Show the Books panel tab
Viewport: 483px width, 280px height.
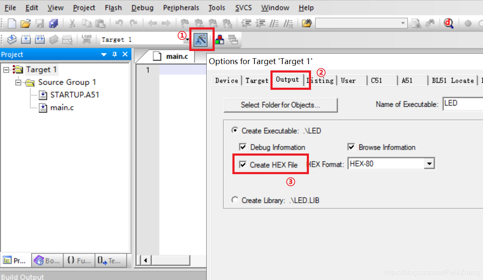[x=47, y=261]
